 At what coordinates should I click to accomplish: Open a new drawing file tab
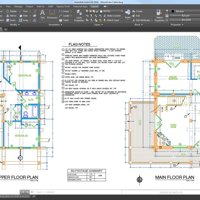tap(6, 29)
